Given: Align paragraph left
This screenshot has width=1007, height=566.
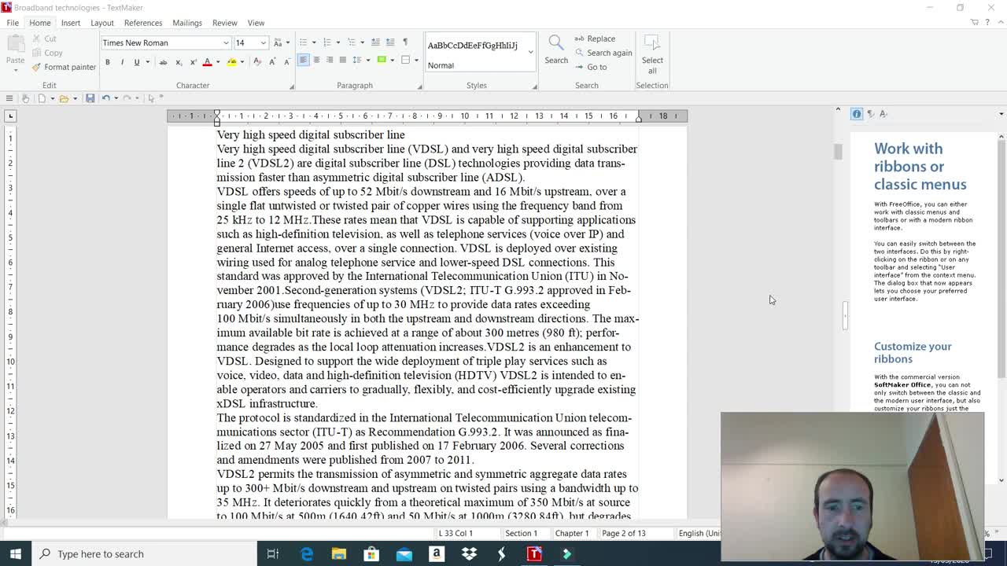Looking at the screenshot, I should [x=303, y=60].
